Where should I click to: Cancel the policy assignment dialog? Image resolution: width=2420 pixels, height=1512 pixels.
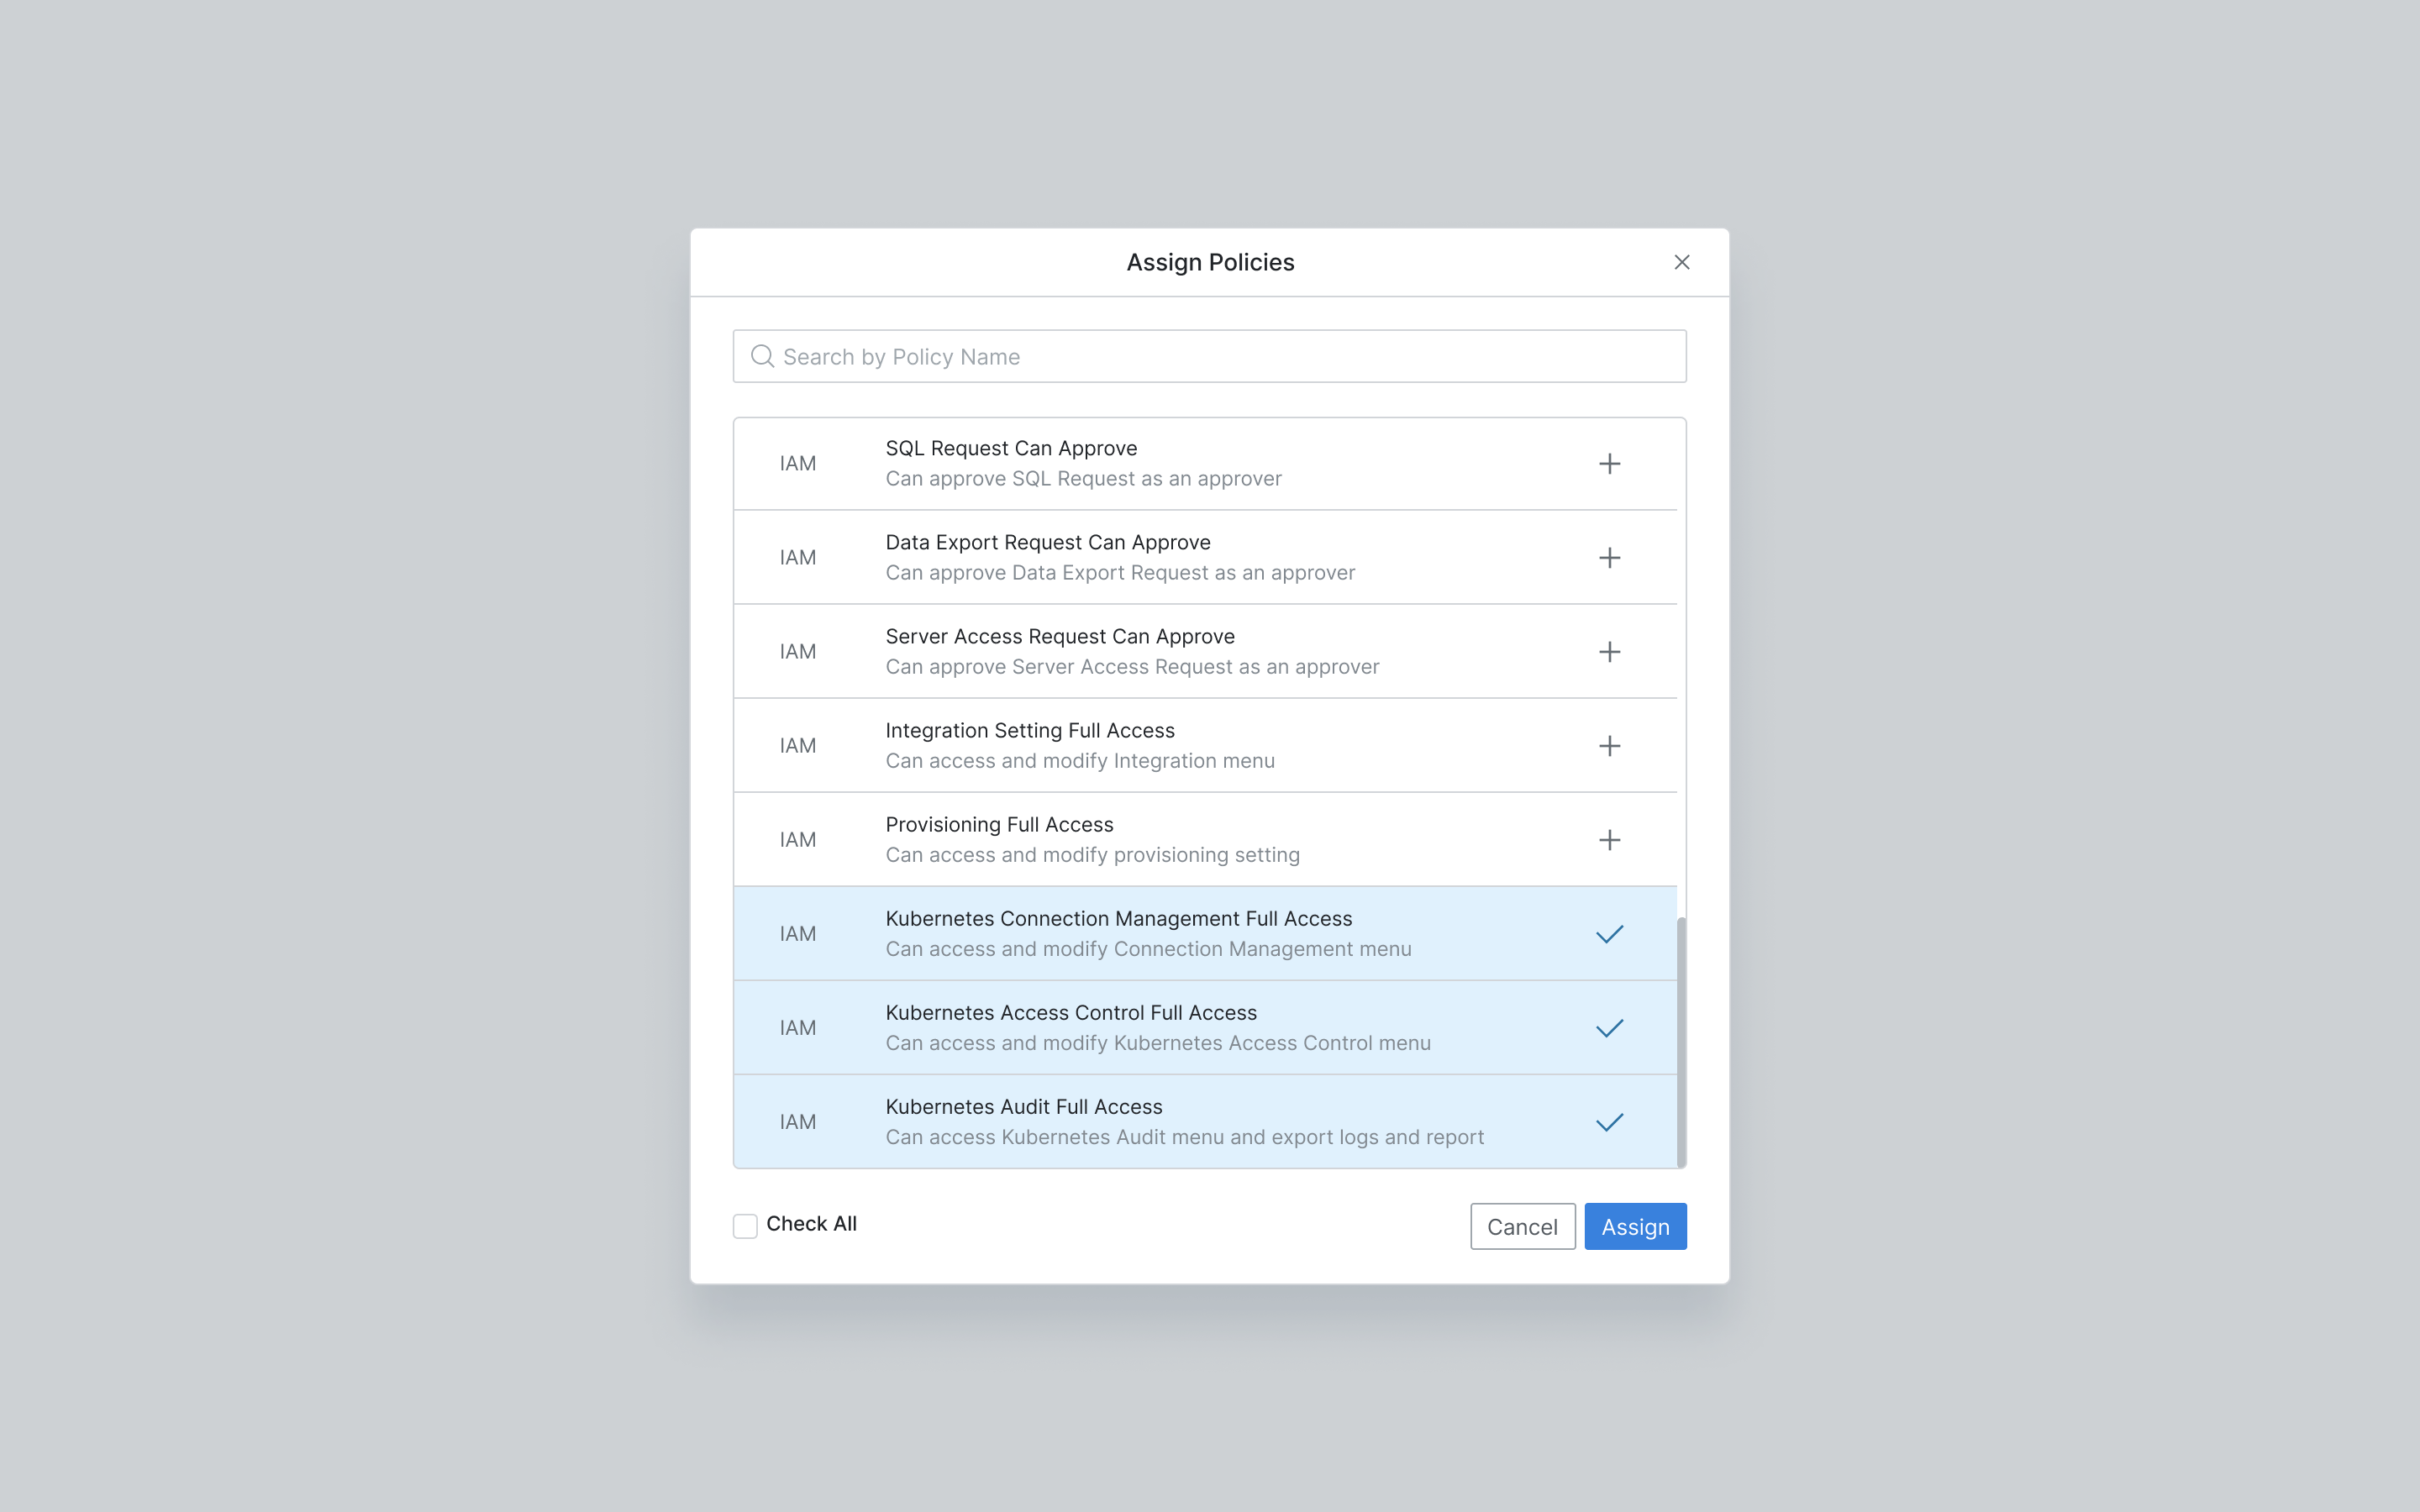(x=1522, y=1226)
